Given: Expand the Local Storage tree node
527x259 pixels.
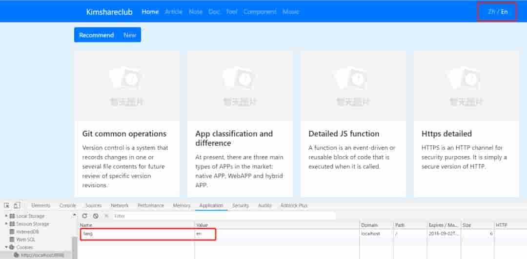Looking at the screenshot, I should pyautogui.click(x=6, y=216).
